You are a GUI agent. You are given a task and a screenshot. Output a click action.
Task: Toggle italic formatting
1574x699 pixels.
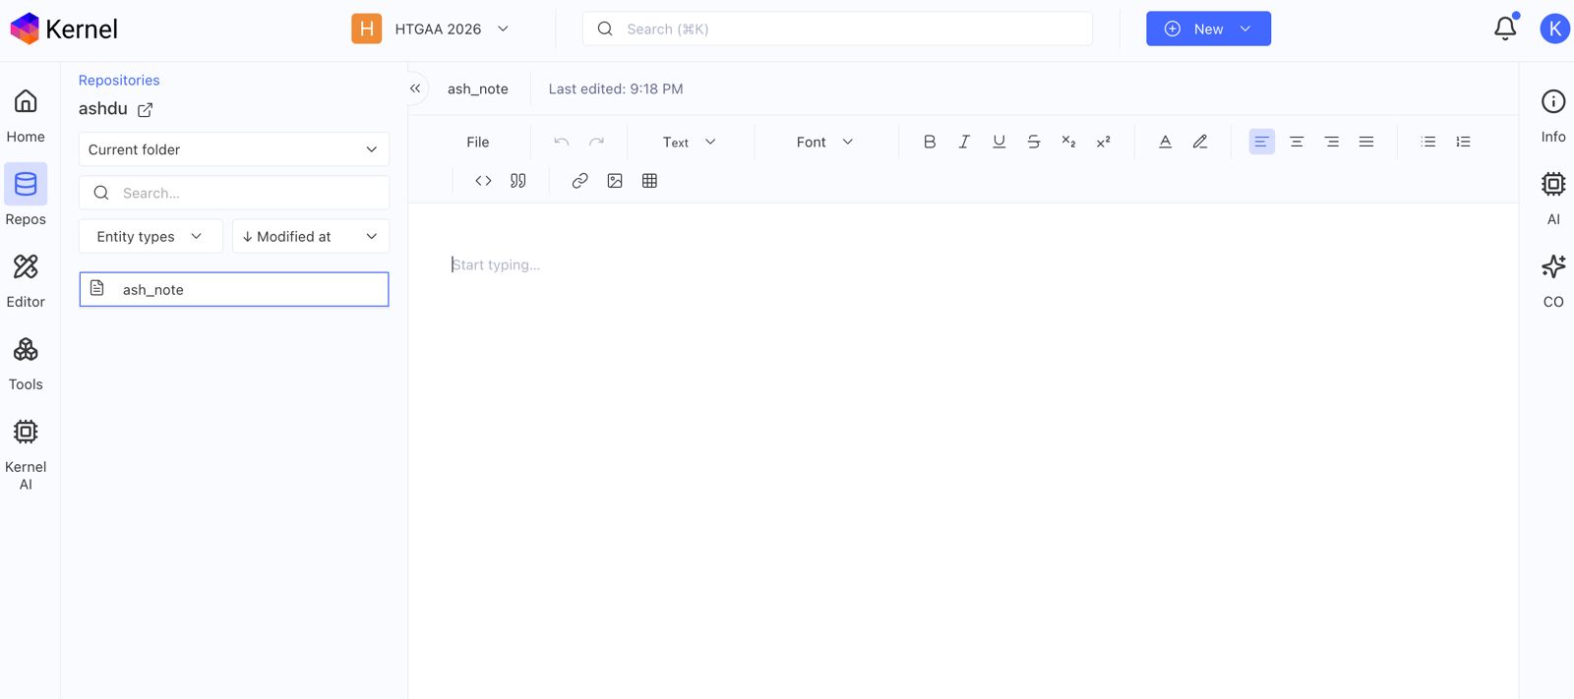pyautogui.click(x=964, y=142)
